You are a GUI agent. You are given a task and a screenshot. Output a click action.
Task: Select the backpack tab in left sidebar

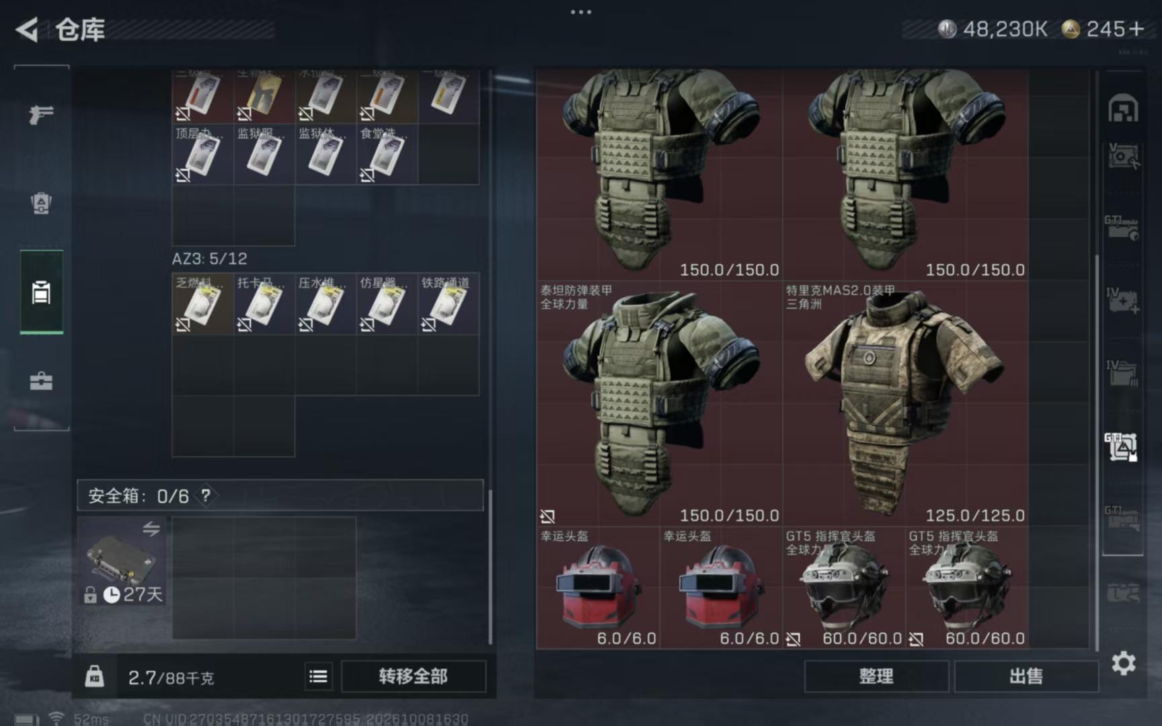[41, 203]
